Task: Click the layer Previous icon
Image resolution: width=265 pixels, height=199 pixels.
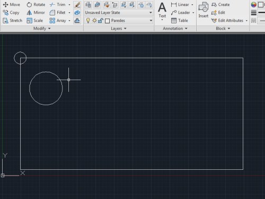Action: (x=114, y=5)
